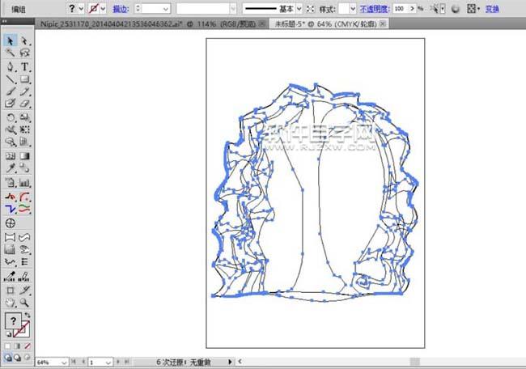Select the Zoom magnifier tool
Screen dimensions: 526x369
click(24, 303)
